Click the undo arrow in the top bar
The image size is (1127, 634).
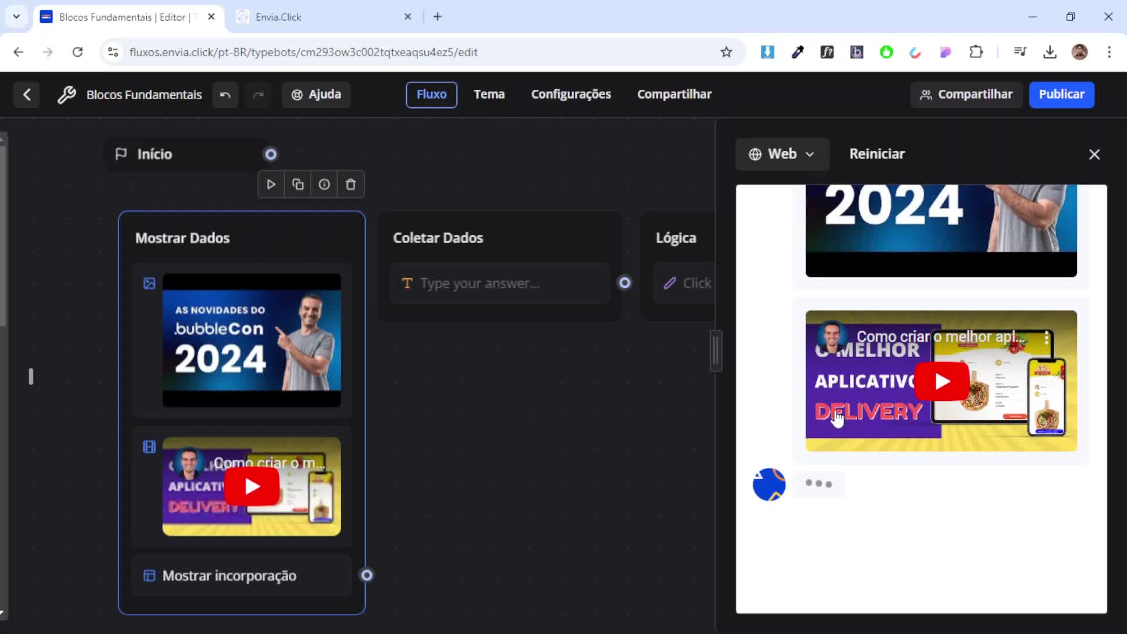(x=225, y=95)
